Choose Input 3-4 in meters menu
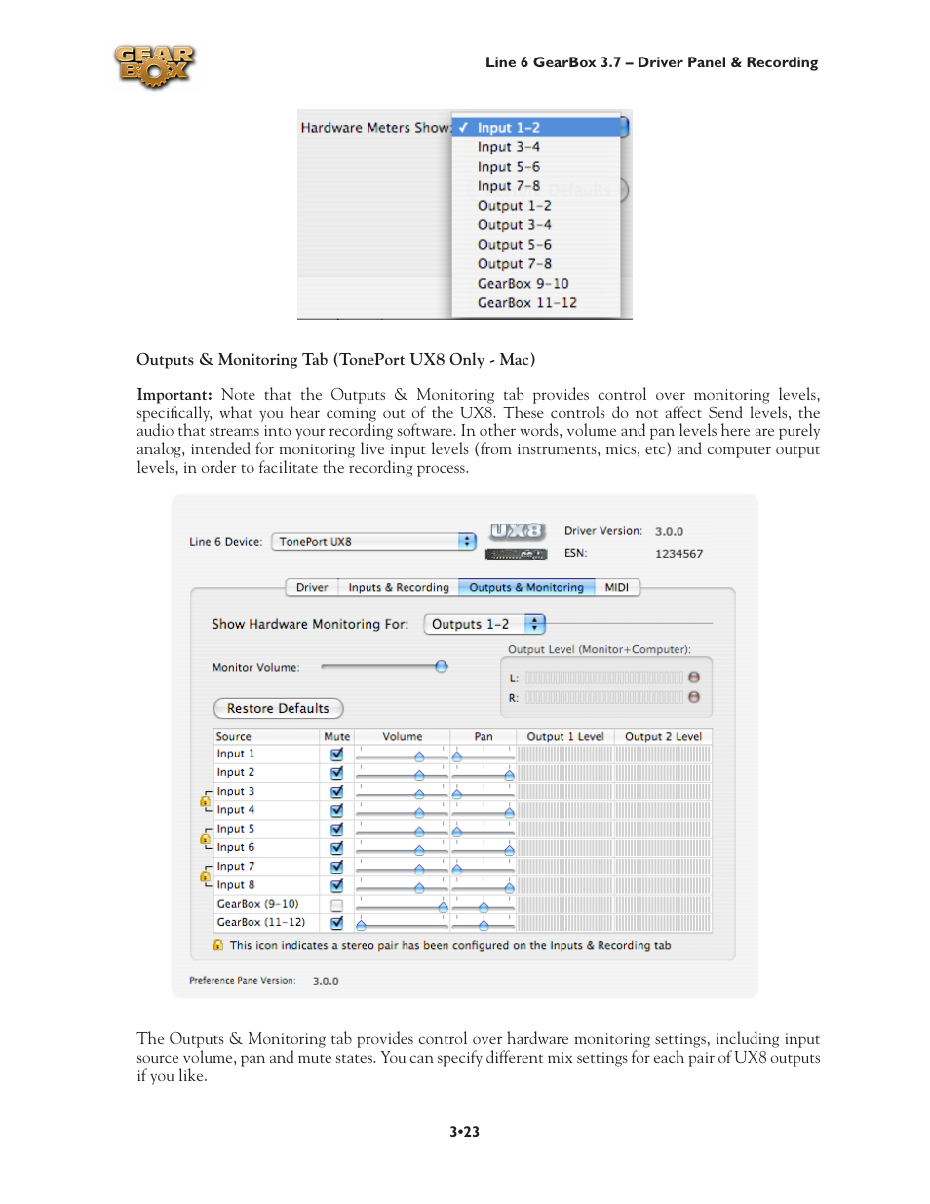 (x=536, y=147)
